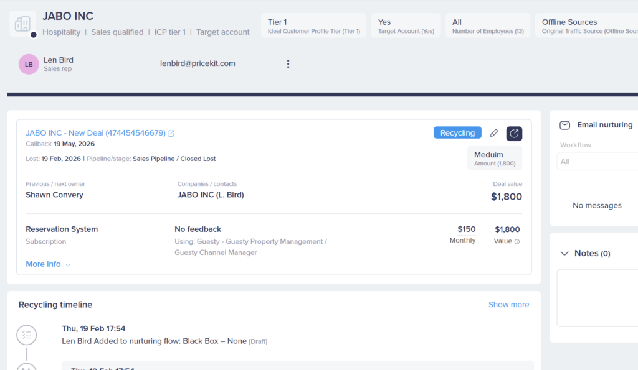Open the three-dot menu beside Len Bird's email

[x=288, y=64]
